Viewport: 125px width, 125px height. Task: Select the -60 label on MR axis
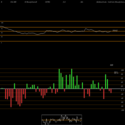click(x=122, y=102)
